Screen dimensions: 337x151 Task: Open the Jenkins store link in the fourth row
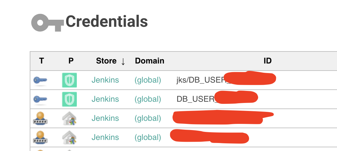point(105,137)
